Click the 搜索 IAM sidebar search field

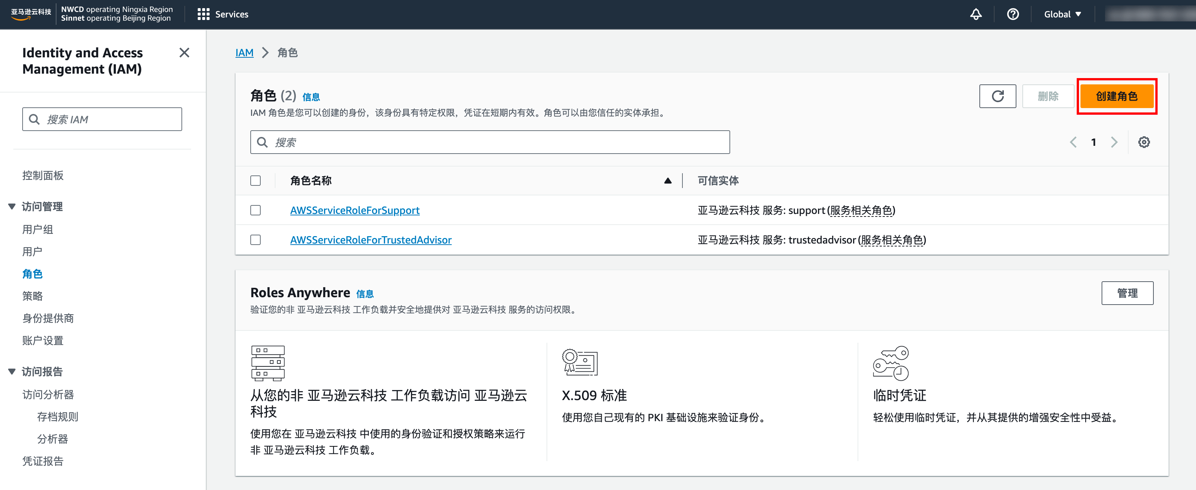[x=102, y=119]
